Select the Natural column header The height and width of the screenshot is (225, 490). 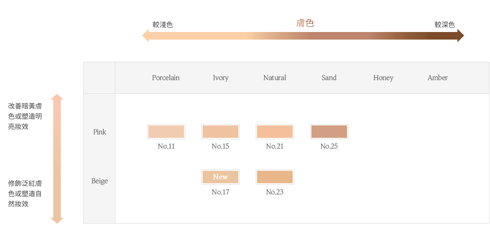tap(275, 78)
